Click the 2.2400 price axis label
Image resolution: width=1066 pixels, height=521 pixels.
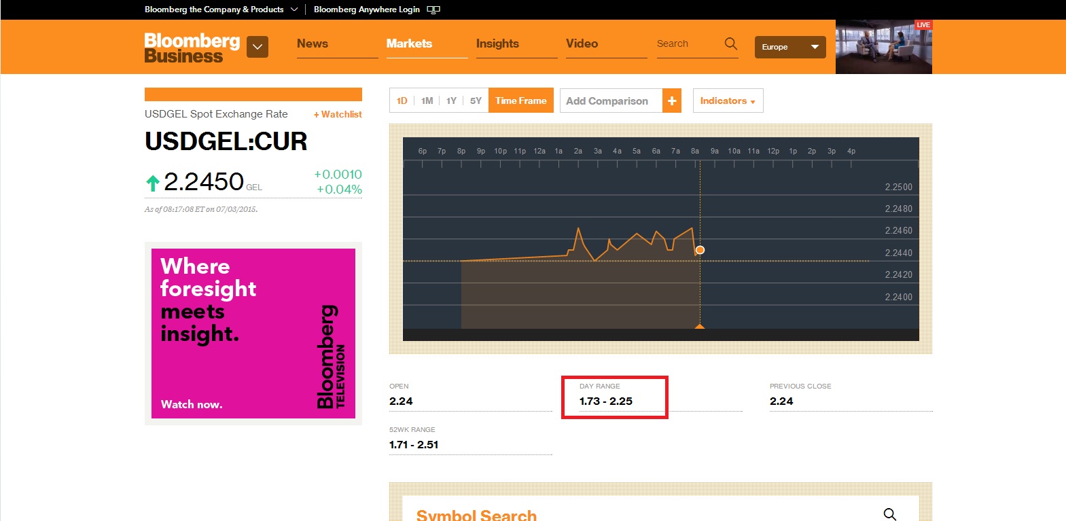(898, 297)
